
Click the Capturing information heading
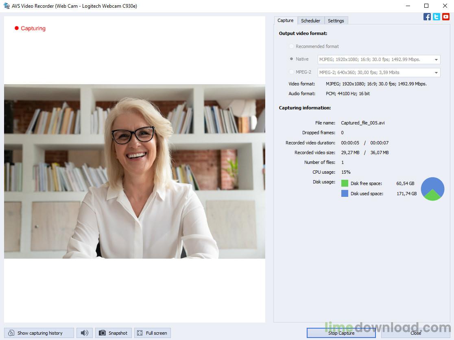[x=305, y=108]
